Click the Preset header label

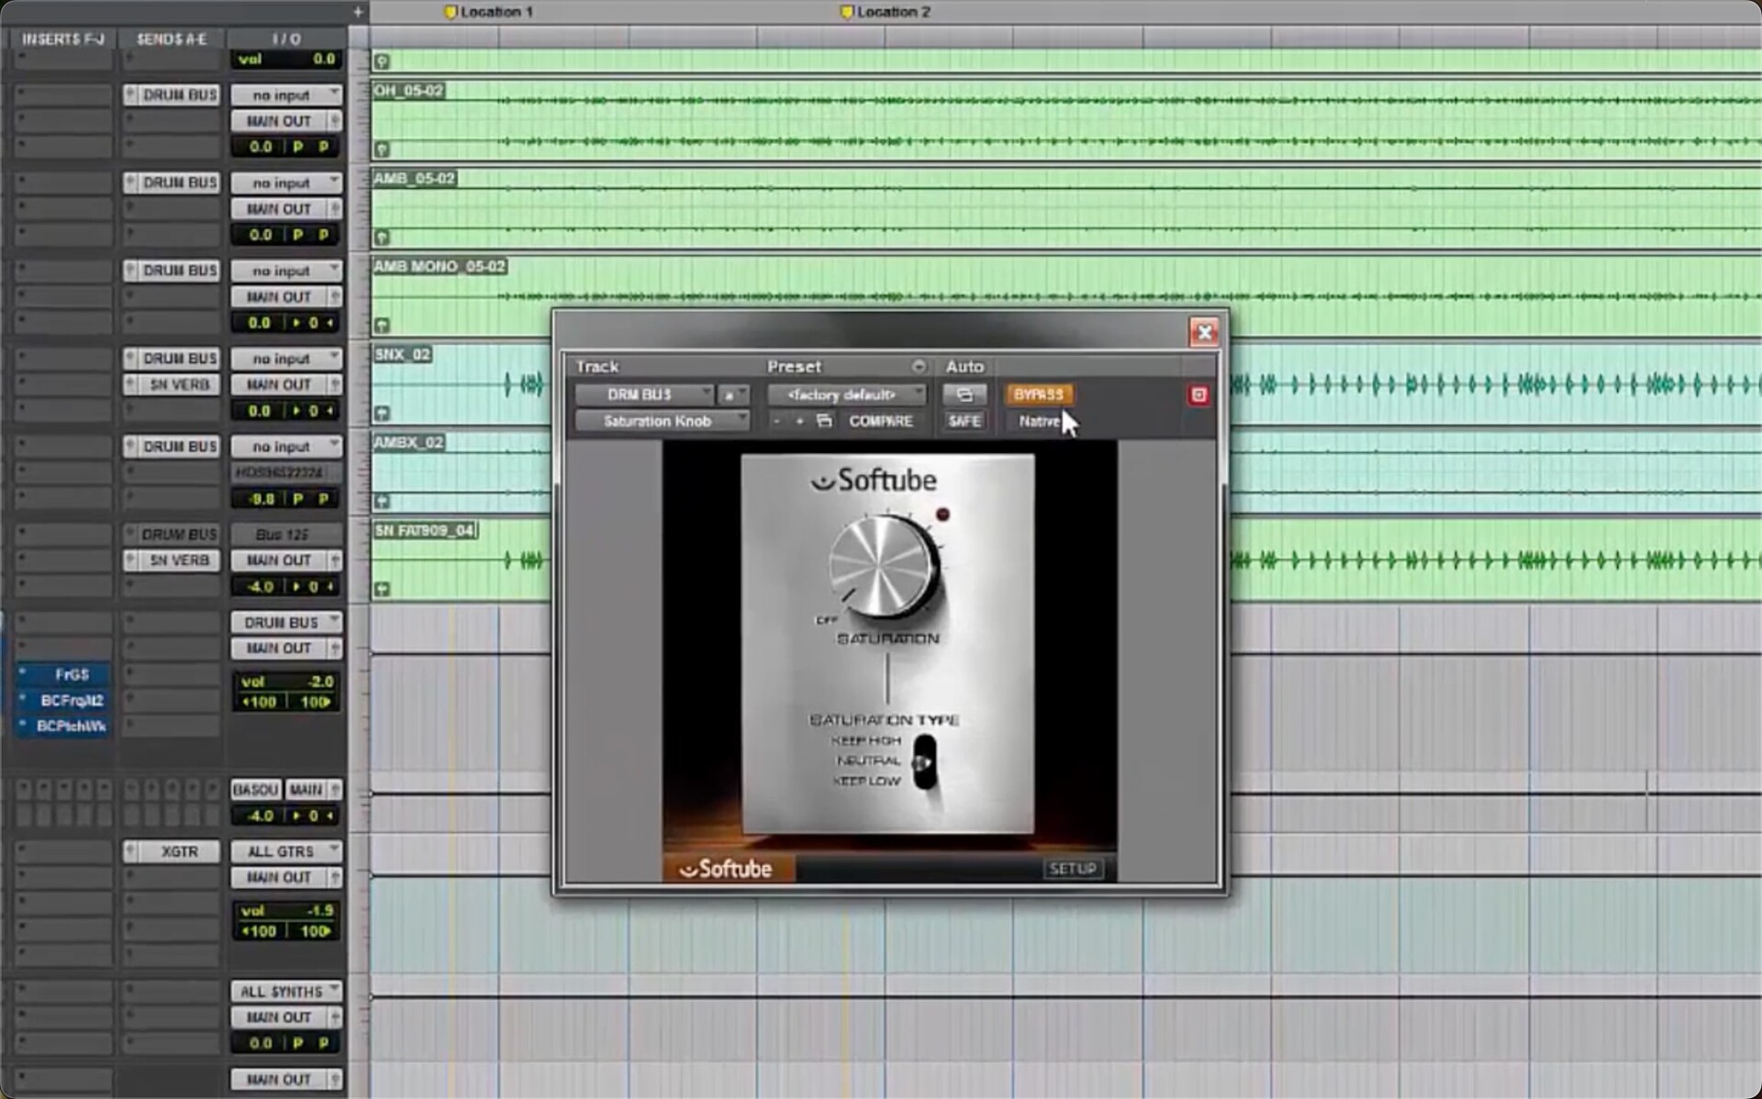[x=795, y=366]
